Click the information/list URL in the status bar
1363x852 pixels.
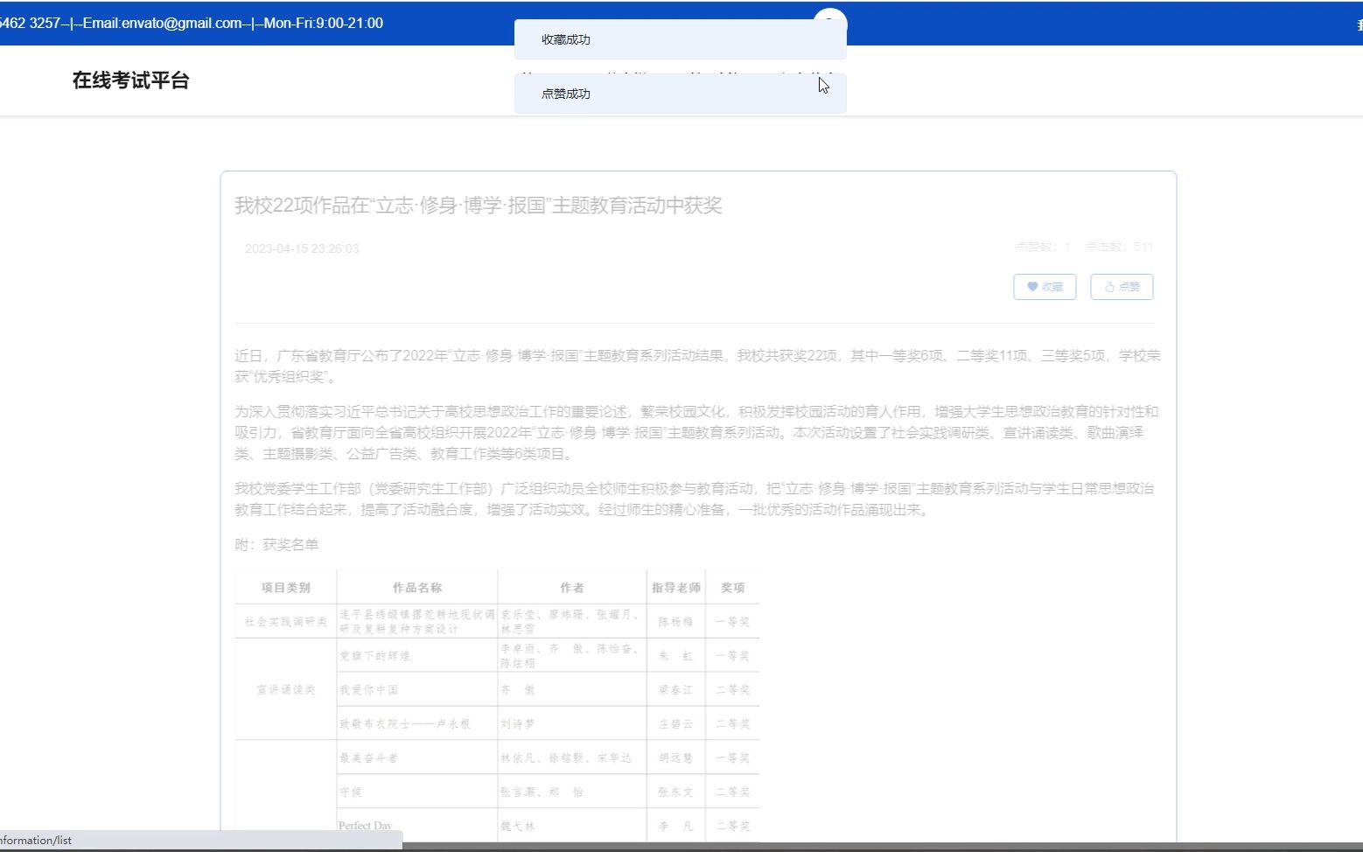coord(37,840)
